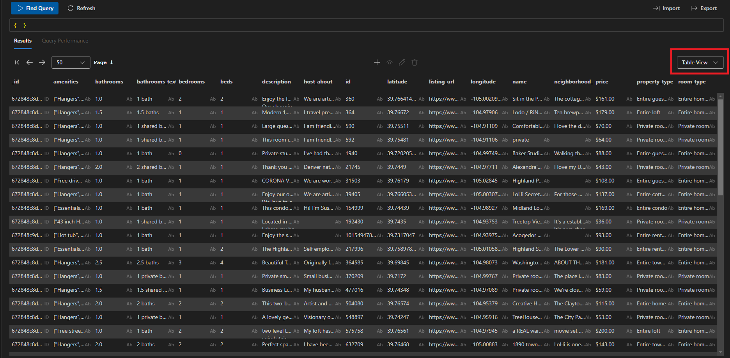Click the price column header
The width and height of the screenshot is (730, 358).
click(x=602, y=82)
